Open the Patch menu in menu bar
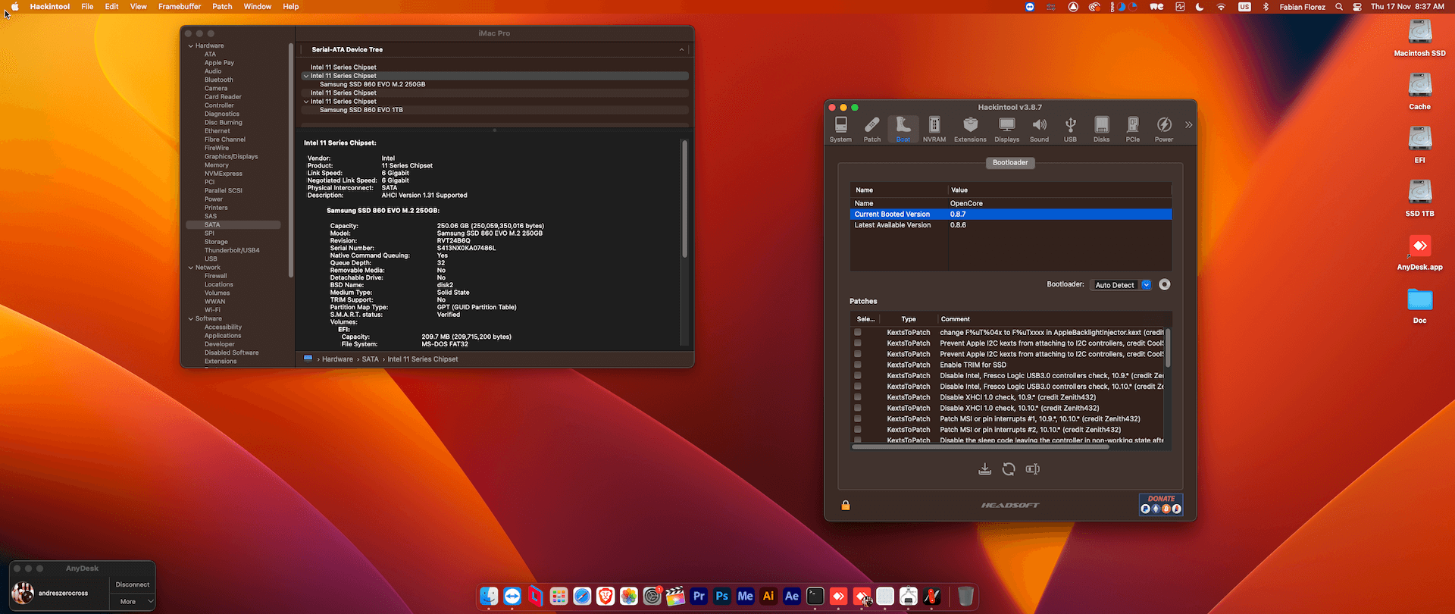This screenshot has width=1455, height=614. [223, 7]
